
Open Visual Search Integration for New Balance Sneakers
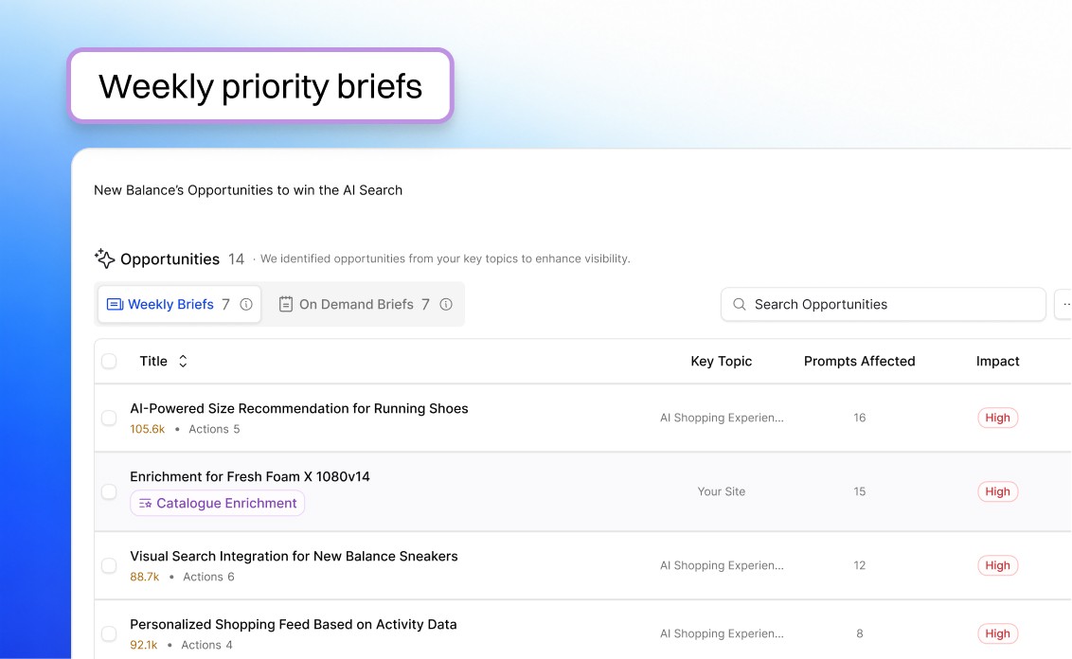tap(294, 556)
